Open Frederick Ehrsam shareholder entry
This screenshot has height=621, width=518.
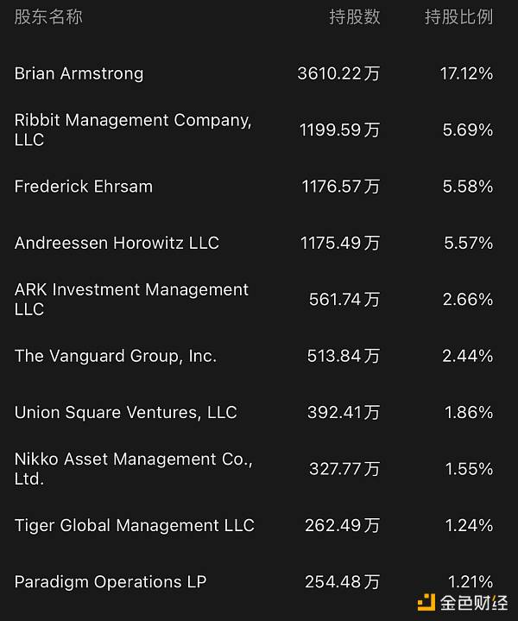84,187
